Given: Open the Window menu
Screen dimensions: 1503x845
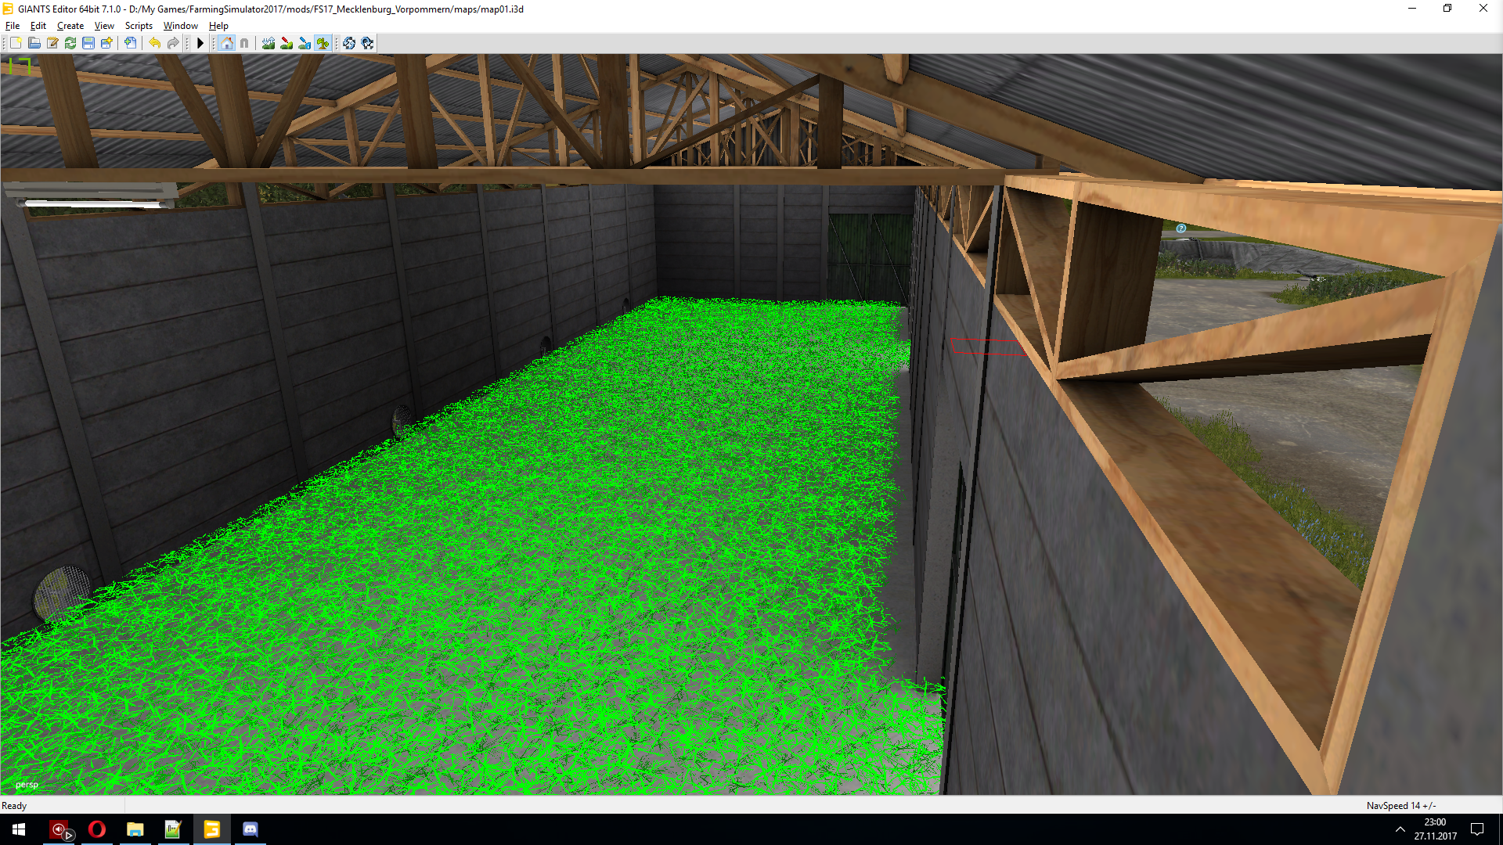Looking at the screenshot, I should point(180,26).
